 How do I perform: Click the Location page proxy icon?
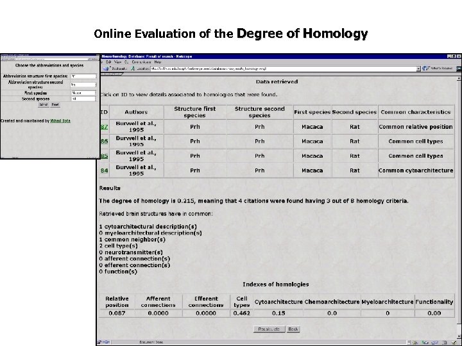pos(133,69)
